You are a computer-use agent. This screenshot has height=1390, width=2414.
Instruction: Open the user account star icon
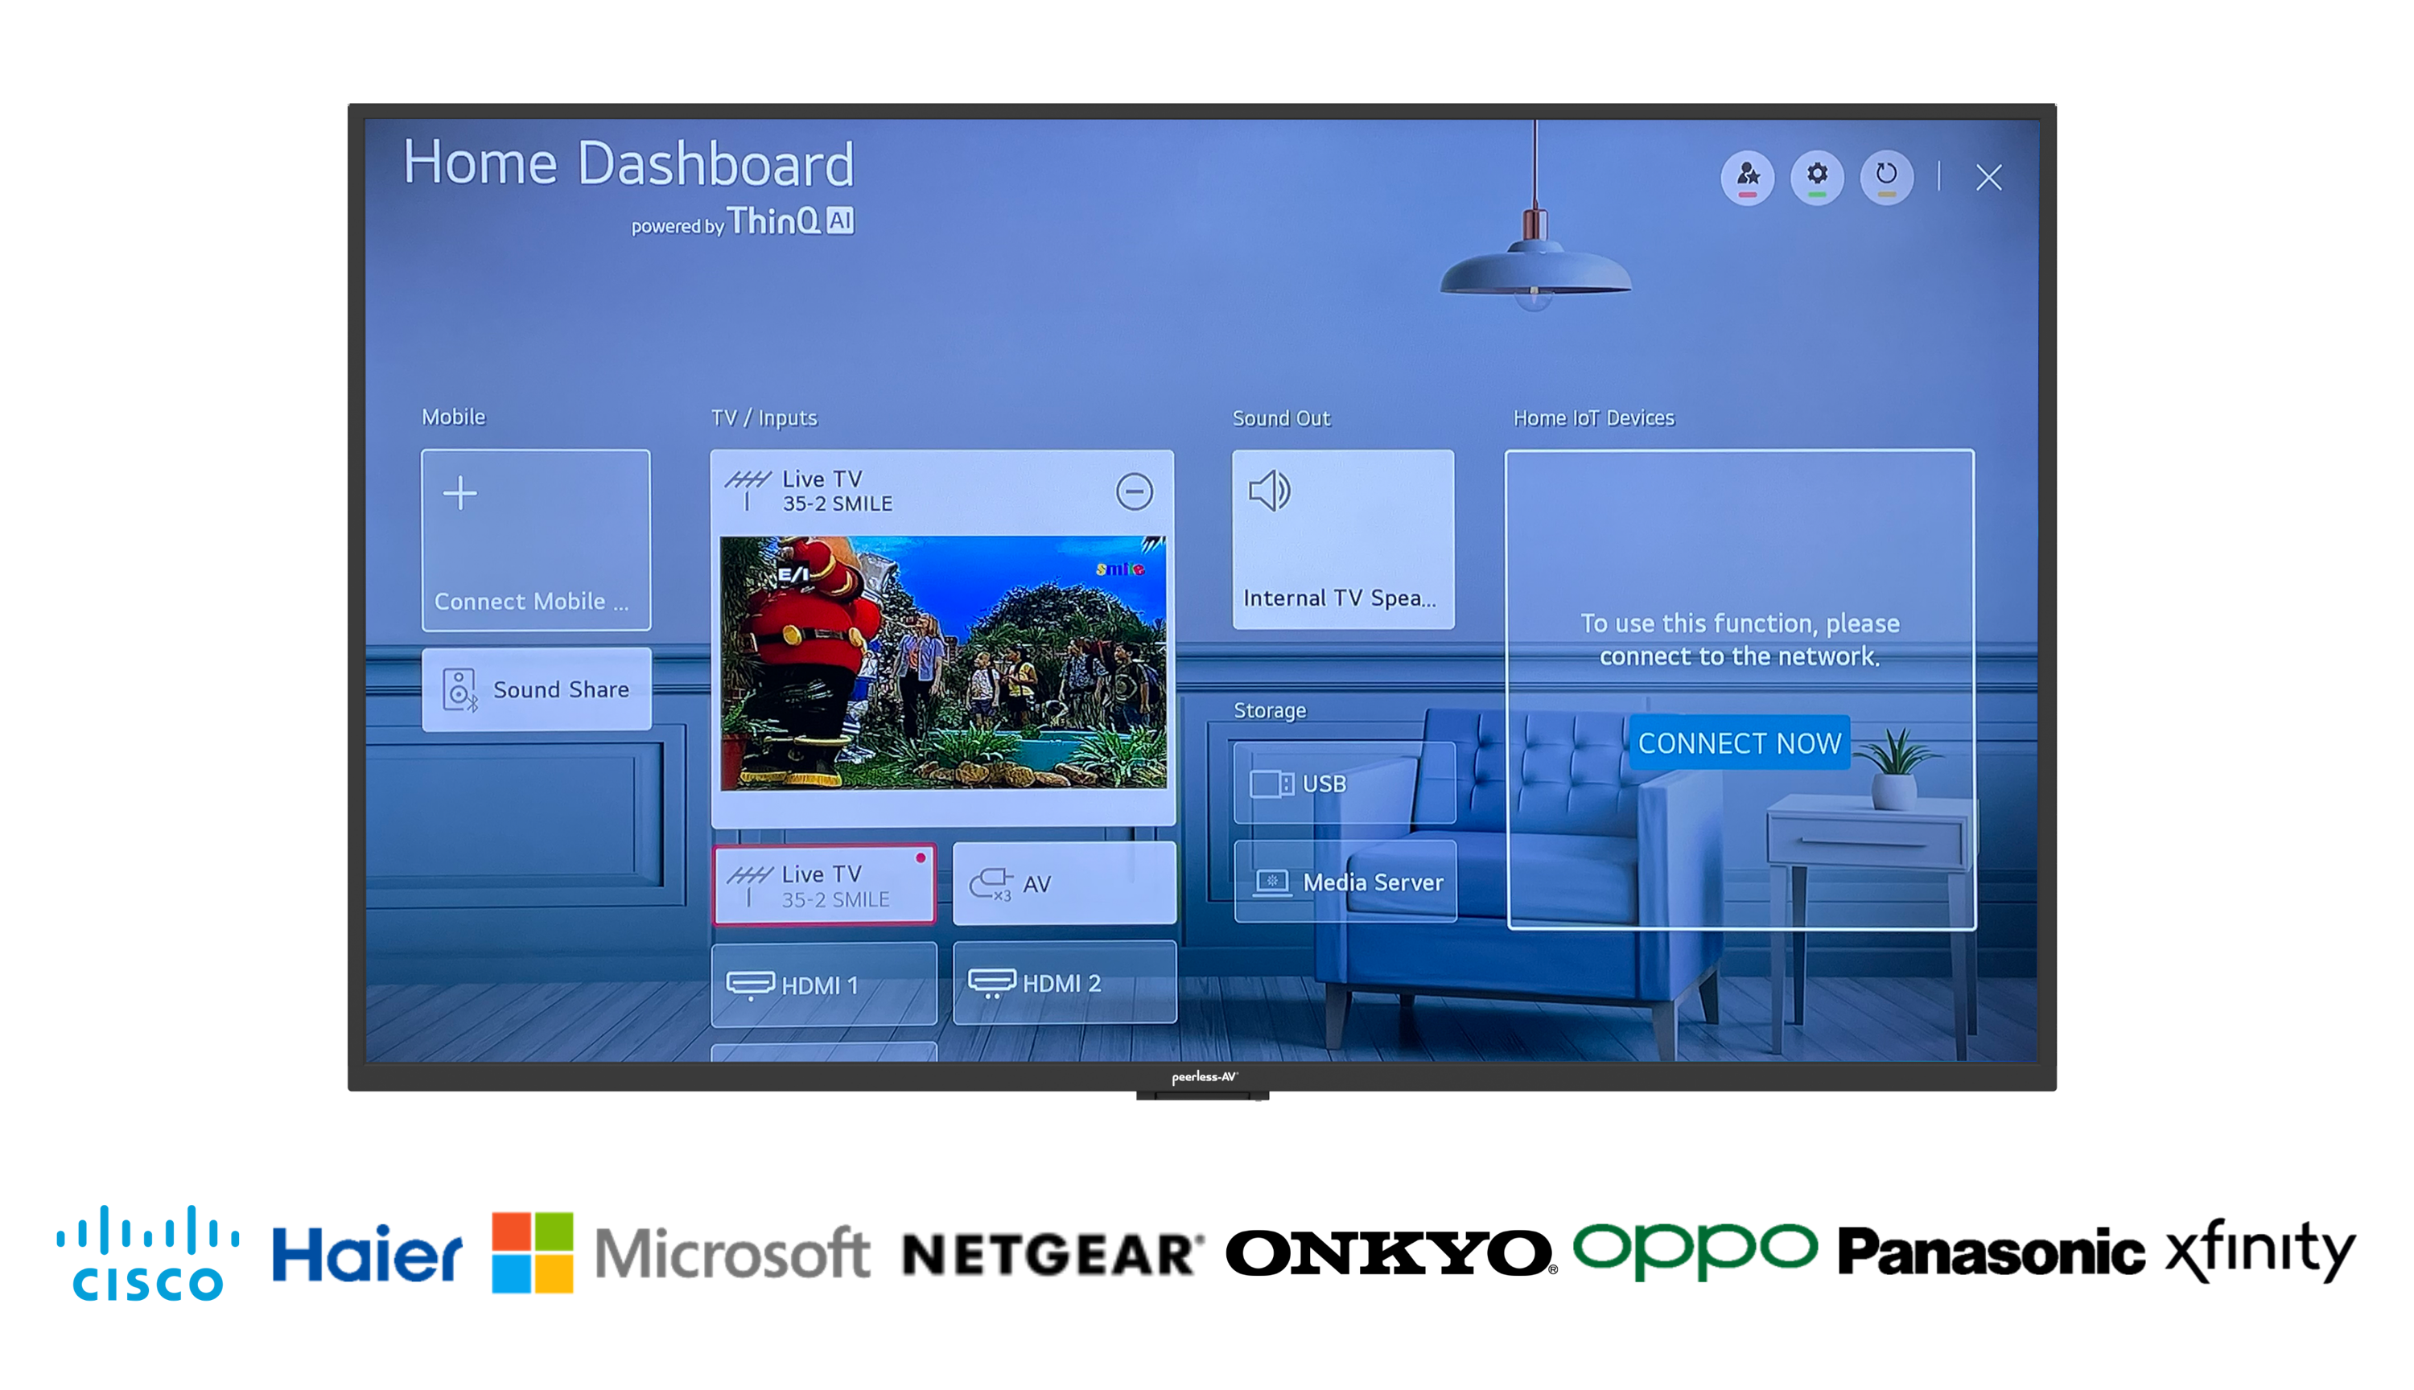tap(1748, 177)
